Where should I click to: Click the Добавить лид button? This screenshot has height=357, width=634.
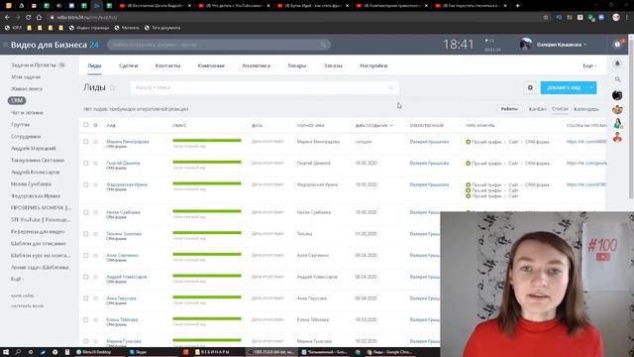coord(564,87)
